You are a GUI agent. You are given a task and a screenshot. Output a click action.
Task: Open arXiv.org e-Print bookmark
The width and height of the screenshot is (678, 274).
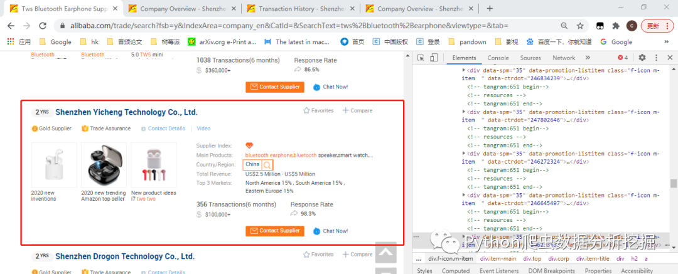(222, 42)
